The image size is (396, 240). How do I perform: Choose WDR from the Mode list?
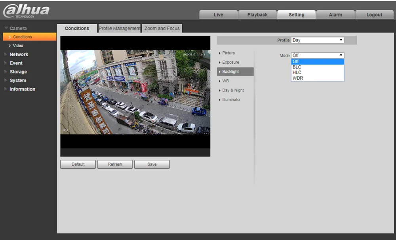coord(298,78)
